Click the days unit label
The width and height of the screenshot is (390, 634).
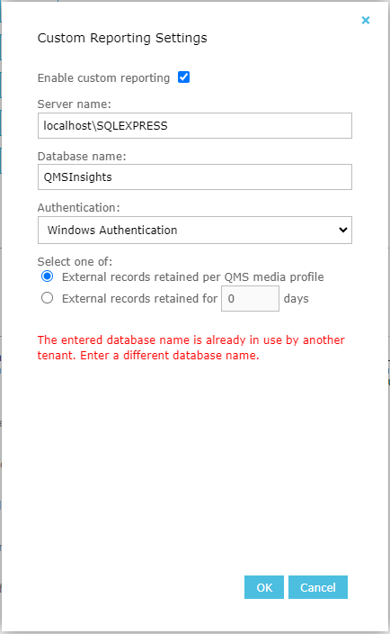coord(296,299)
